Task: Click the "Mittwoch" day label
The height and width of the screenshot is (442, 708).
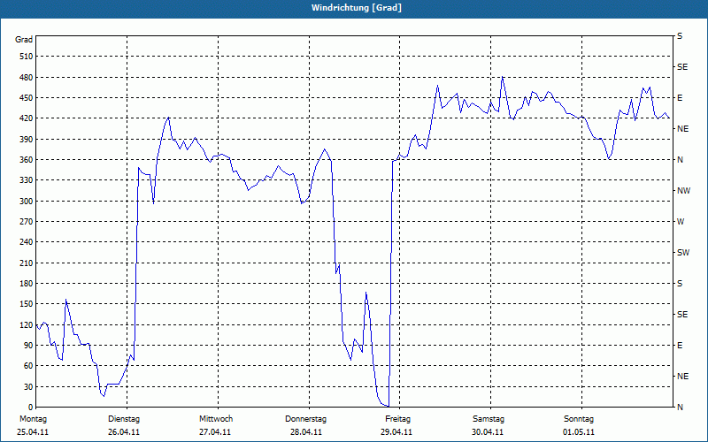Action: 216,419
